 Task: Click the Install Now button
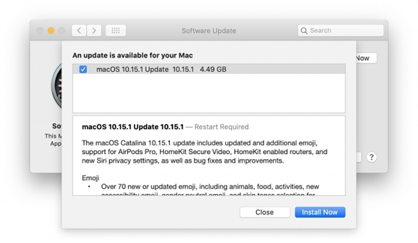[320, 212]
